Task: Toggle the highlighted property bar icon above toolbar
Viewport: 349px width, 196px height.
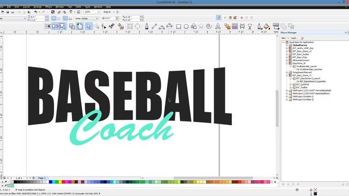Action: click(219, 18)
